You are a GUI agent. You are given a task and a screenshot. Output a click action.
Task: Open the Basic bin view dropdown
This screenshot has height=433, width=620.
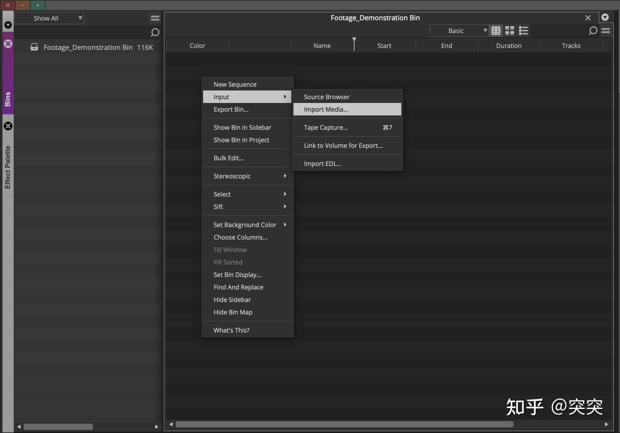(458, 31)
